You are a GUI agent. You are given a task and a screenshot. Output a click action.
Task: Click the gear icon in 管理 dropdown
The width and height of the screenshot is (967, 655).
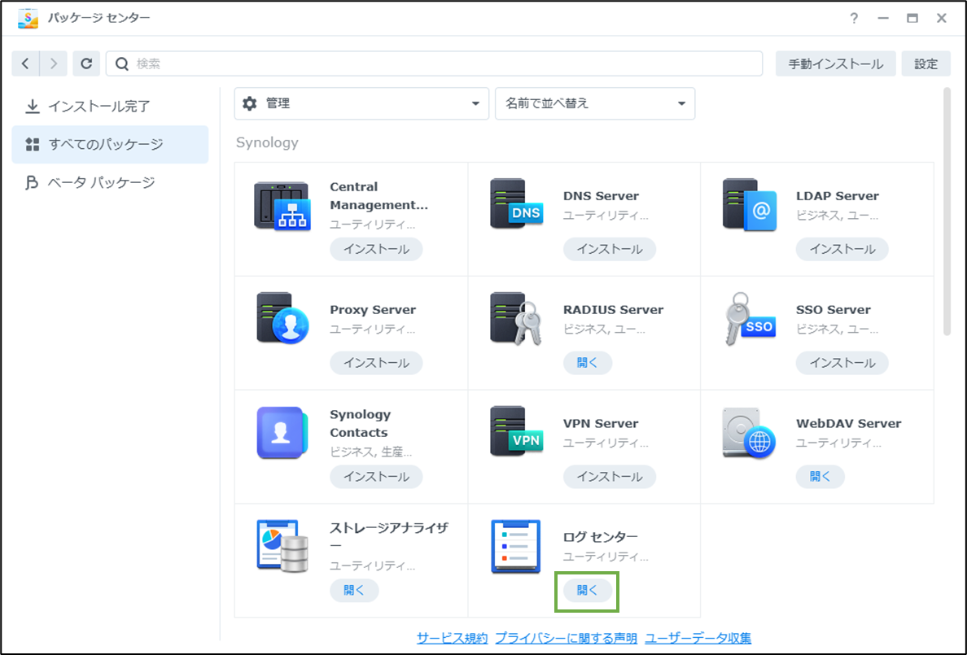(250, 103)
